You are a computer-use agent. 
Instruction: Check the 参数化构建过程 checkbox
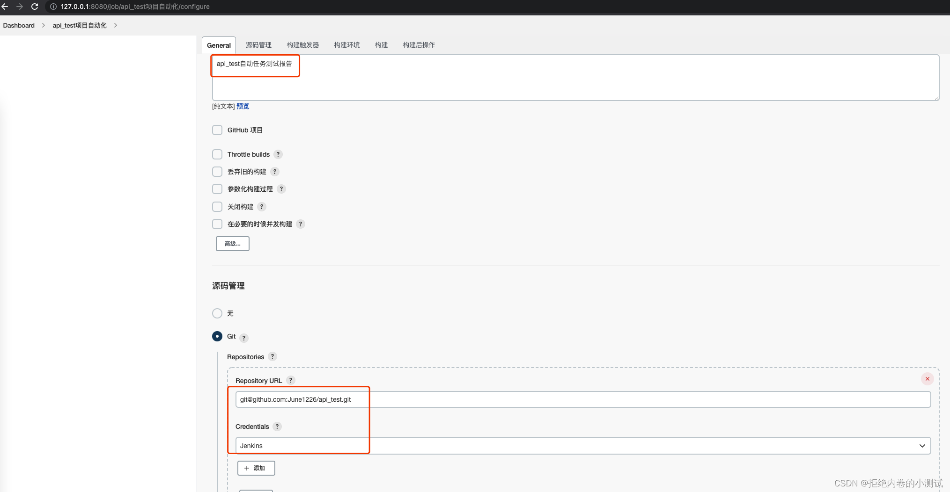point(217,189)
